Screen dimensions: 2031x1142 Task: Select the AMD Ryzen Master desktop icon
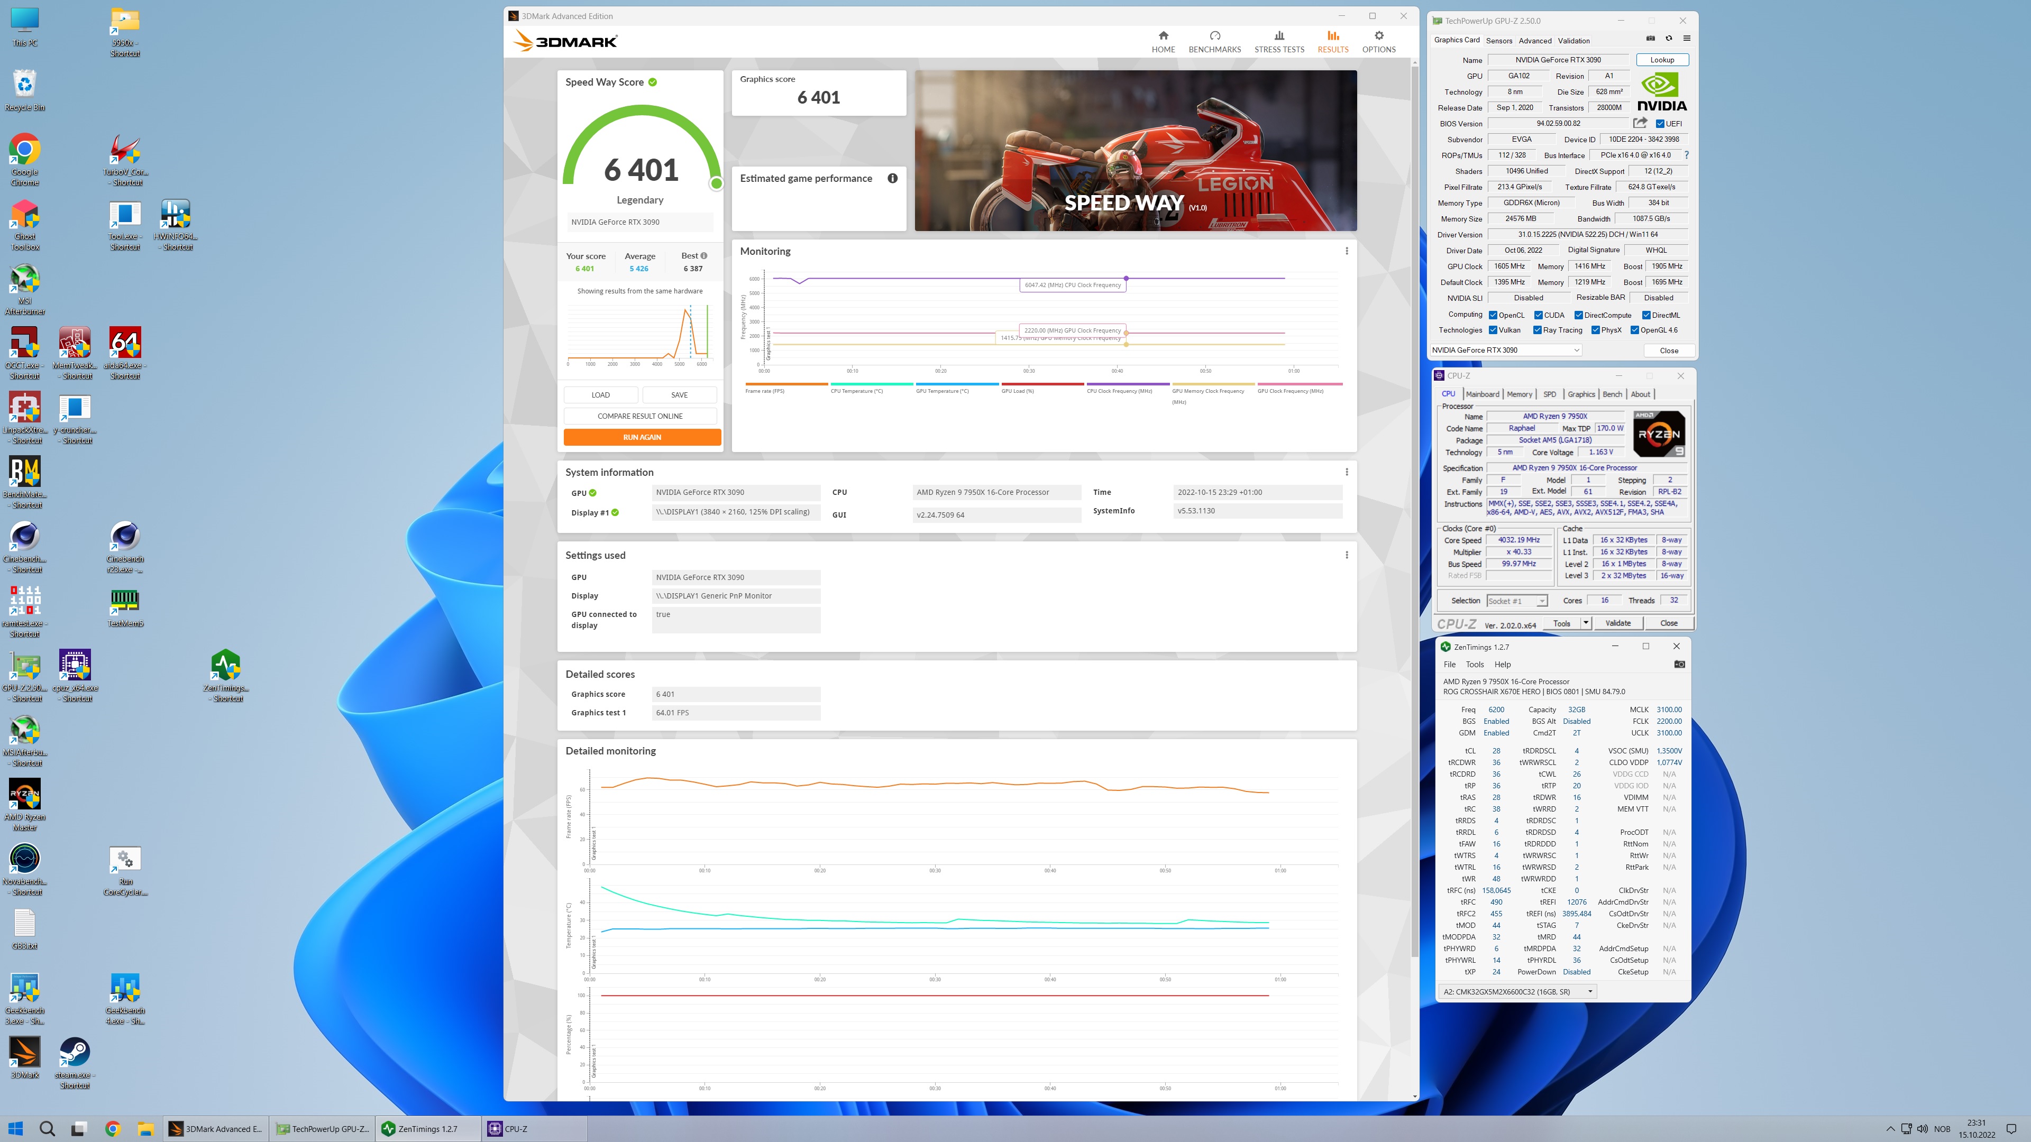coord(24,805)
